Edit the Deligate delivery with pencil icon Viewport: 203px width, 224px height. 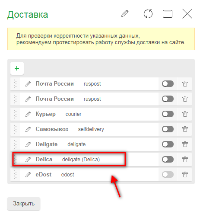click(x=28, y=144)
